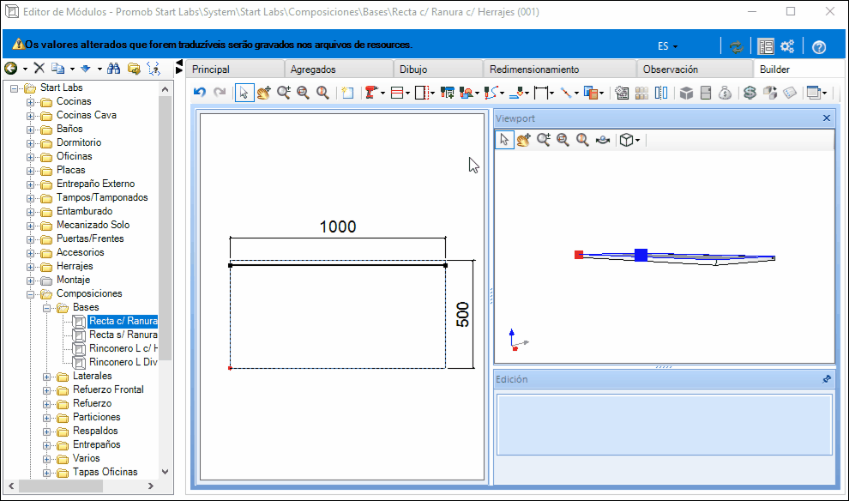Collapse the Composiciones folder
Image resolution: width=849 pixels, height=501 pixels.
(x=31, y=294)
